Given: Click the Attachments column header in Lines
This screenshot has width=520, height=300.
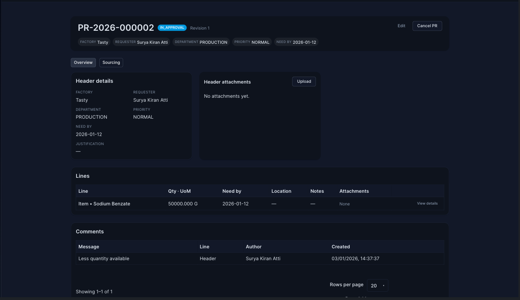Looking at the screenshot, I should tap(354, 191).
